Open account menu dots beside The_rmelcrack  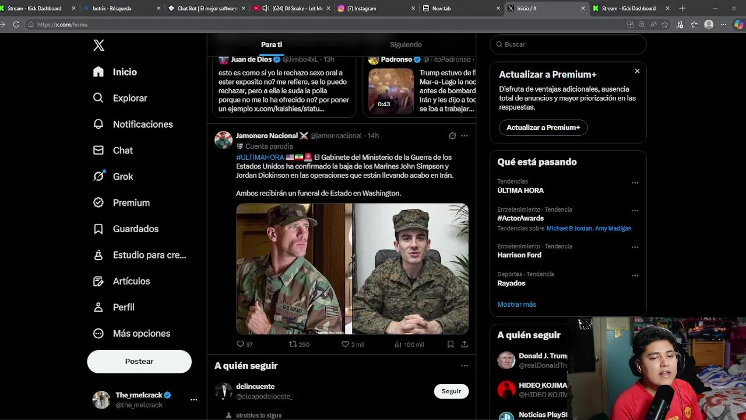tap(193, 400)
